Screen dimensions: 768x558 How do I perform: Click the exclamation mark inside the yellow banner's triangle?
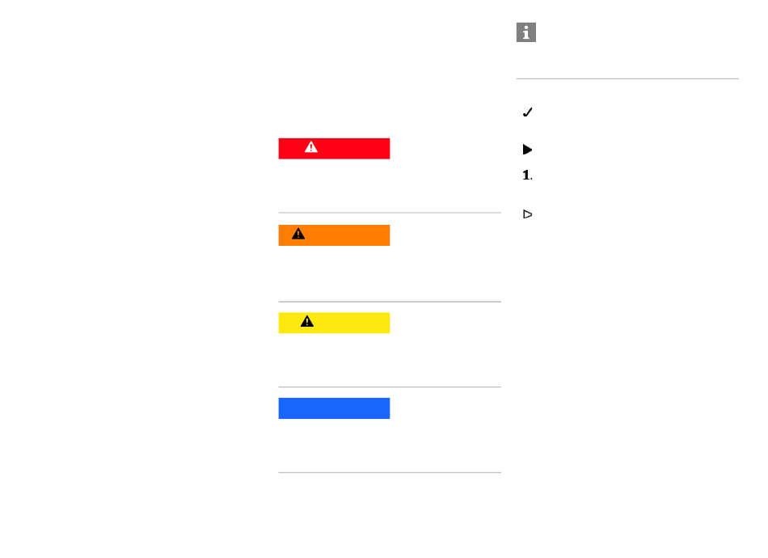307,322
